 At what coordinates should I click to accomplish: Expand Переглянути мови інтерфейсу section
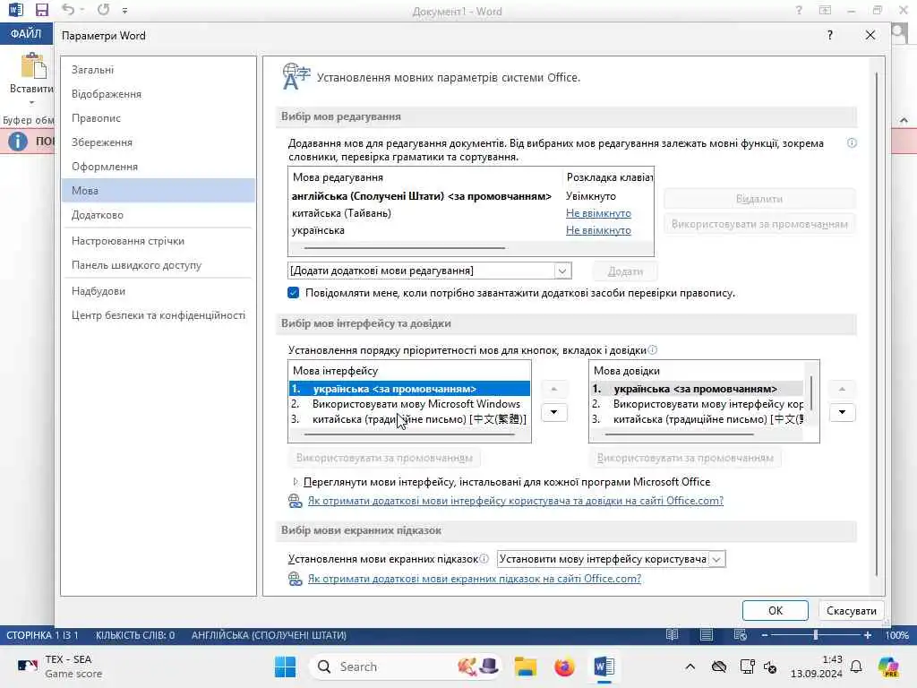click(295, 481)
